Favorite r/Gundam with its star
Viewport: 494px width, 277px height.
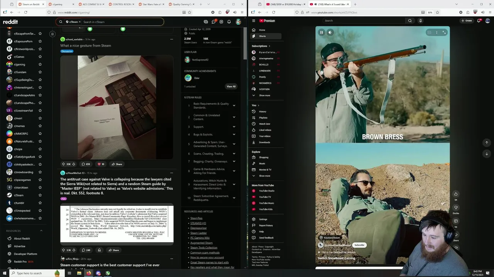[x=40, y=72]
